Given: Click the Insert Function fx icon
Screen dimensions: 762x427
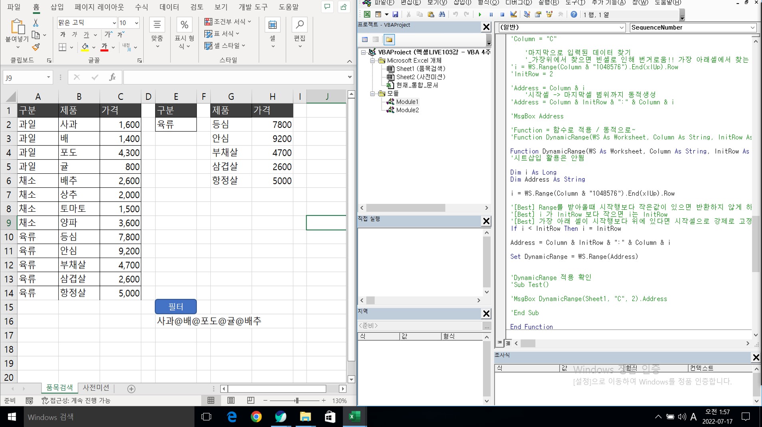Looking at the screenshot, I should [113, 77].
